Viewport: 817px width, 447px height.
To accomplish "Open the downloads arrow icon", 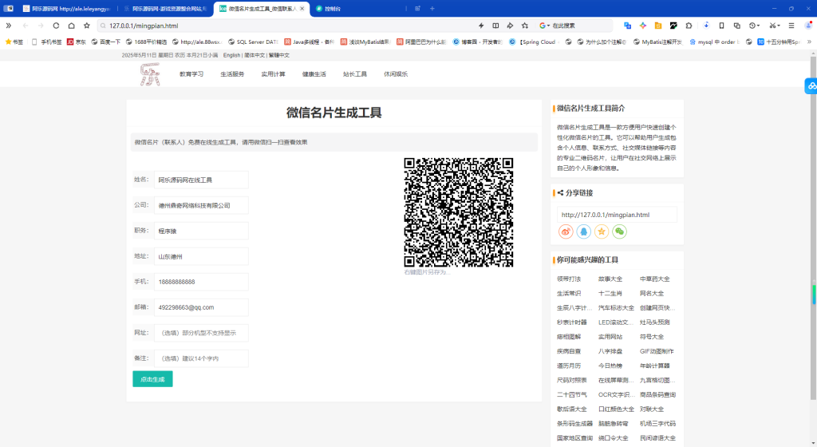I will pos(706,26).
